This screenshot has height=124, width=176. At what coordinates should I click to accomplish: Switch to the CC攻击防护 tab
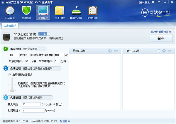pos(10,26)
